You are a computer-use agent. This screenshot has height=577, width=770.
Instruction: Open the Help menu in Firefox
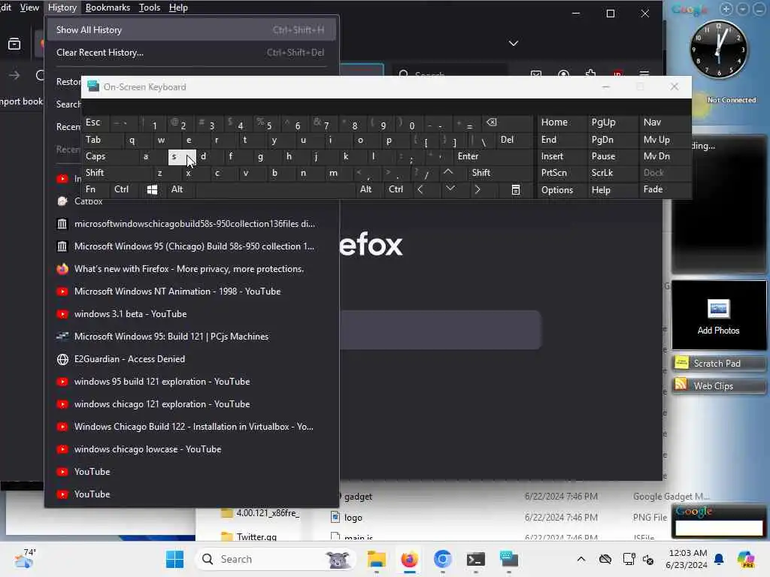(x=178, y=8)
